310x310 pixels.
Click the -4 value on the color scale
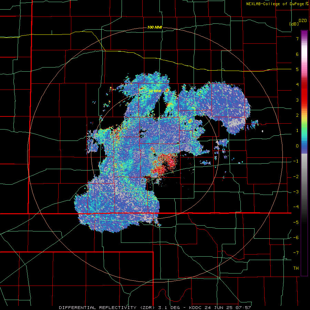coord(296,207)
